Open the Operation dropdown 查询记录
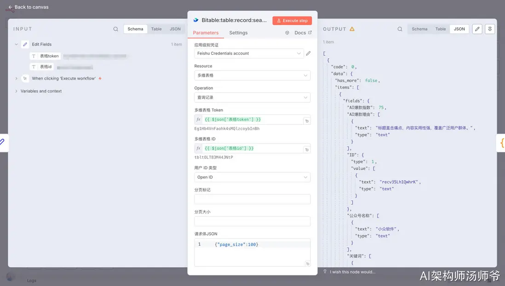 pos(252,97)
